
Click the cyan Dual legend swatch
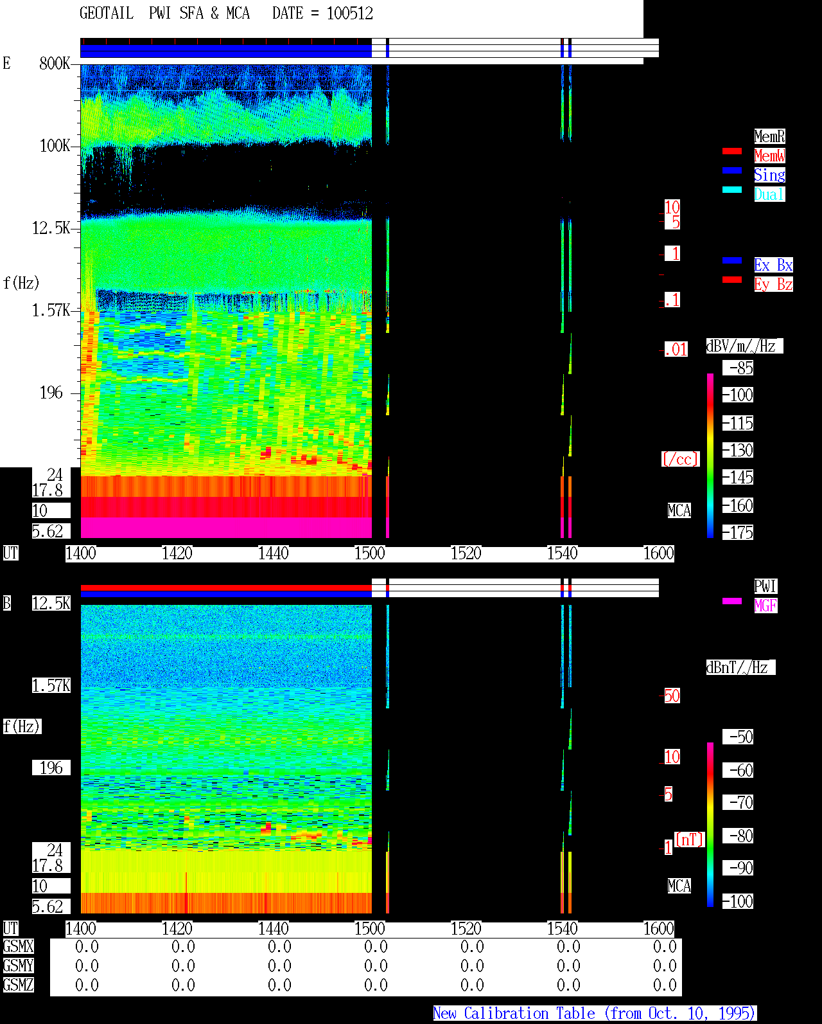(x=732, y=190)
